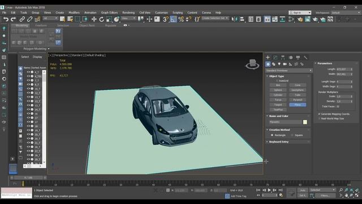
Task: Open the Corona menu
Action: (206, 12)
